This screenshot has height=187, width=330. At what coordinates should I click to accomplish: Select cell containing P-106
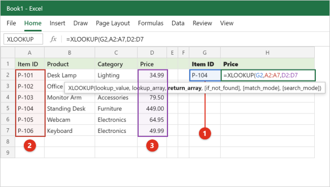click(29, 131)
